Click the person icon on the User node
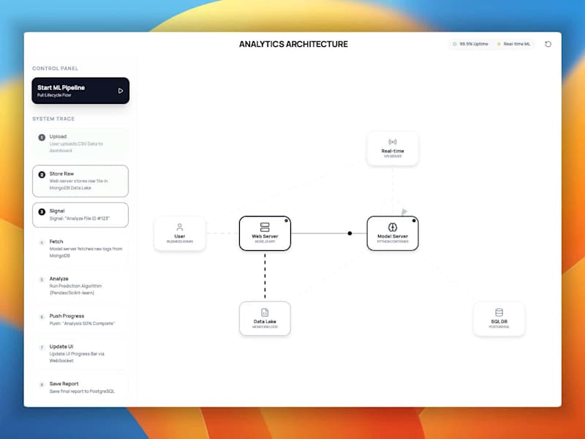585x439 pixels. [180, 227]
